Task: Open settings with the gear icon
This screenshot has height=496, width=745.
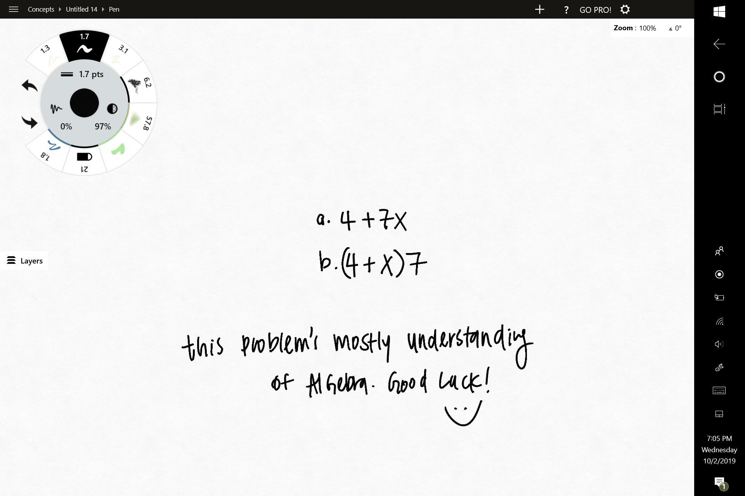Action: coord(625,9)
